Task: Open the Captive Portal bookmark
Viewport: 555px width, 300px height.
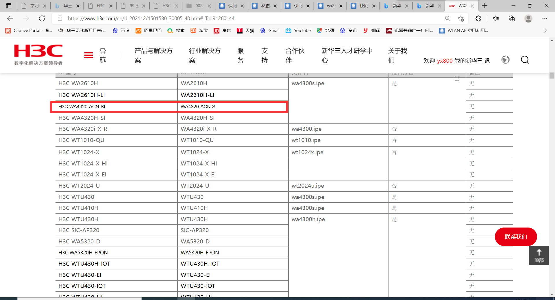Action: tap(29, 31)
